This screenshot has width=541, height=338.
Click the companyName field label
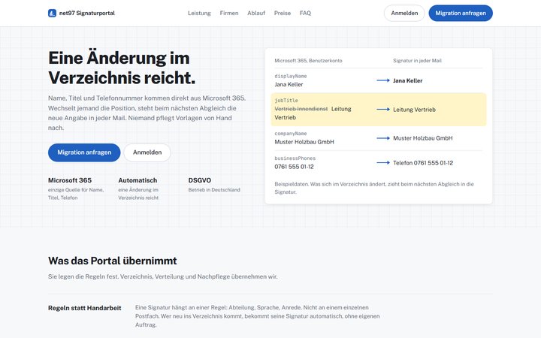coord(291,134)
